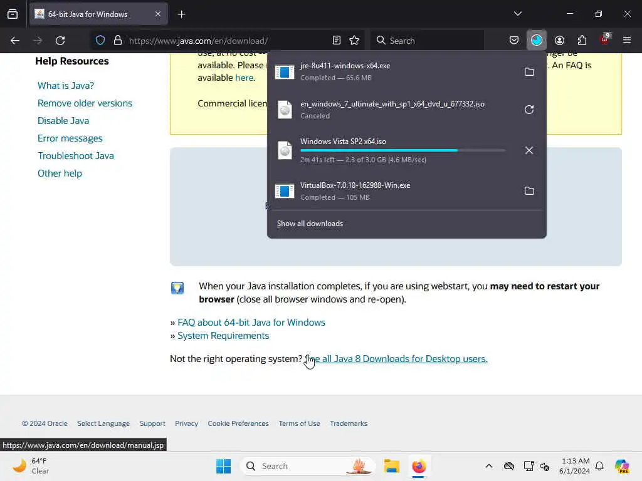Click the Firefox Search box
The image size is (642, 481).
427,41
